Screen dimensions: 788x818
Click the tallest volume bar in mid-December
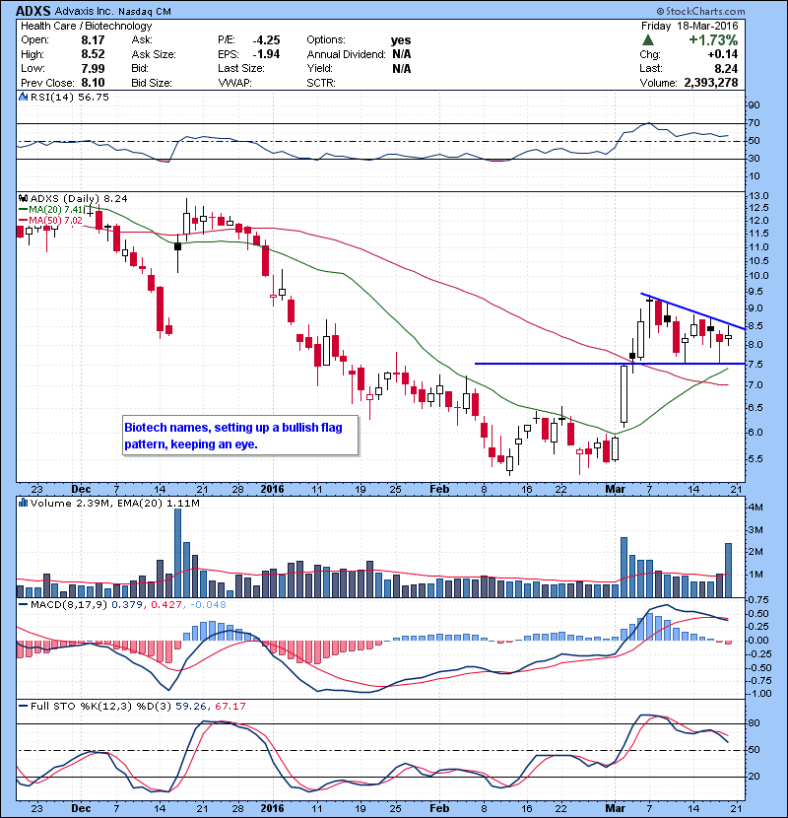coord(177,553)
